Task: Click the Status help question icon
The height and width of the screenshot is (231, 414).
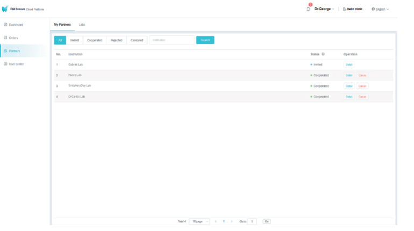Action: tap(323, 54)
